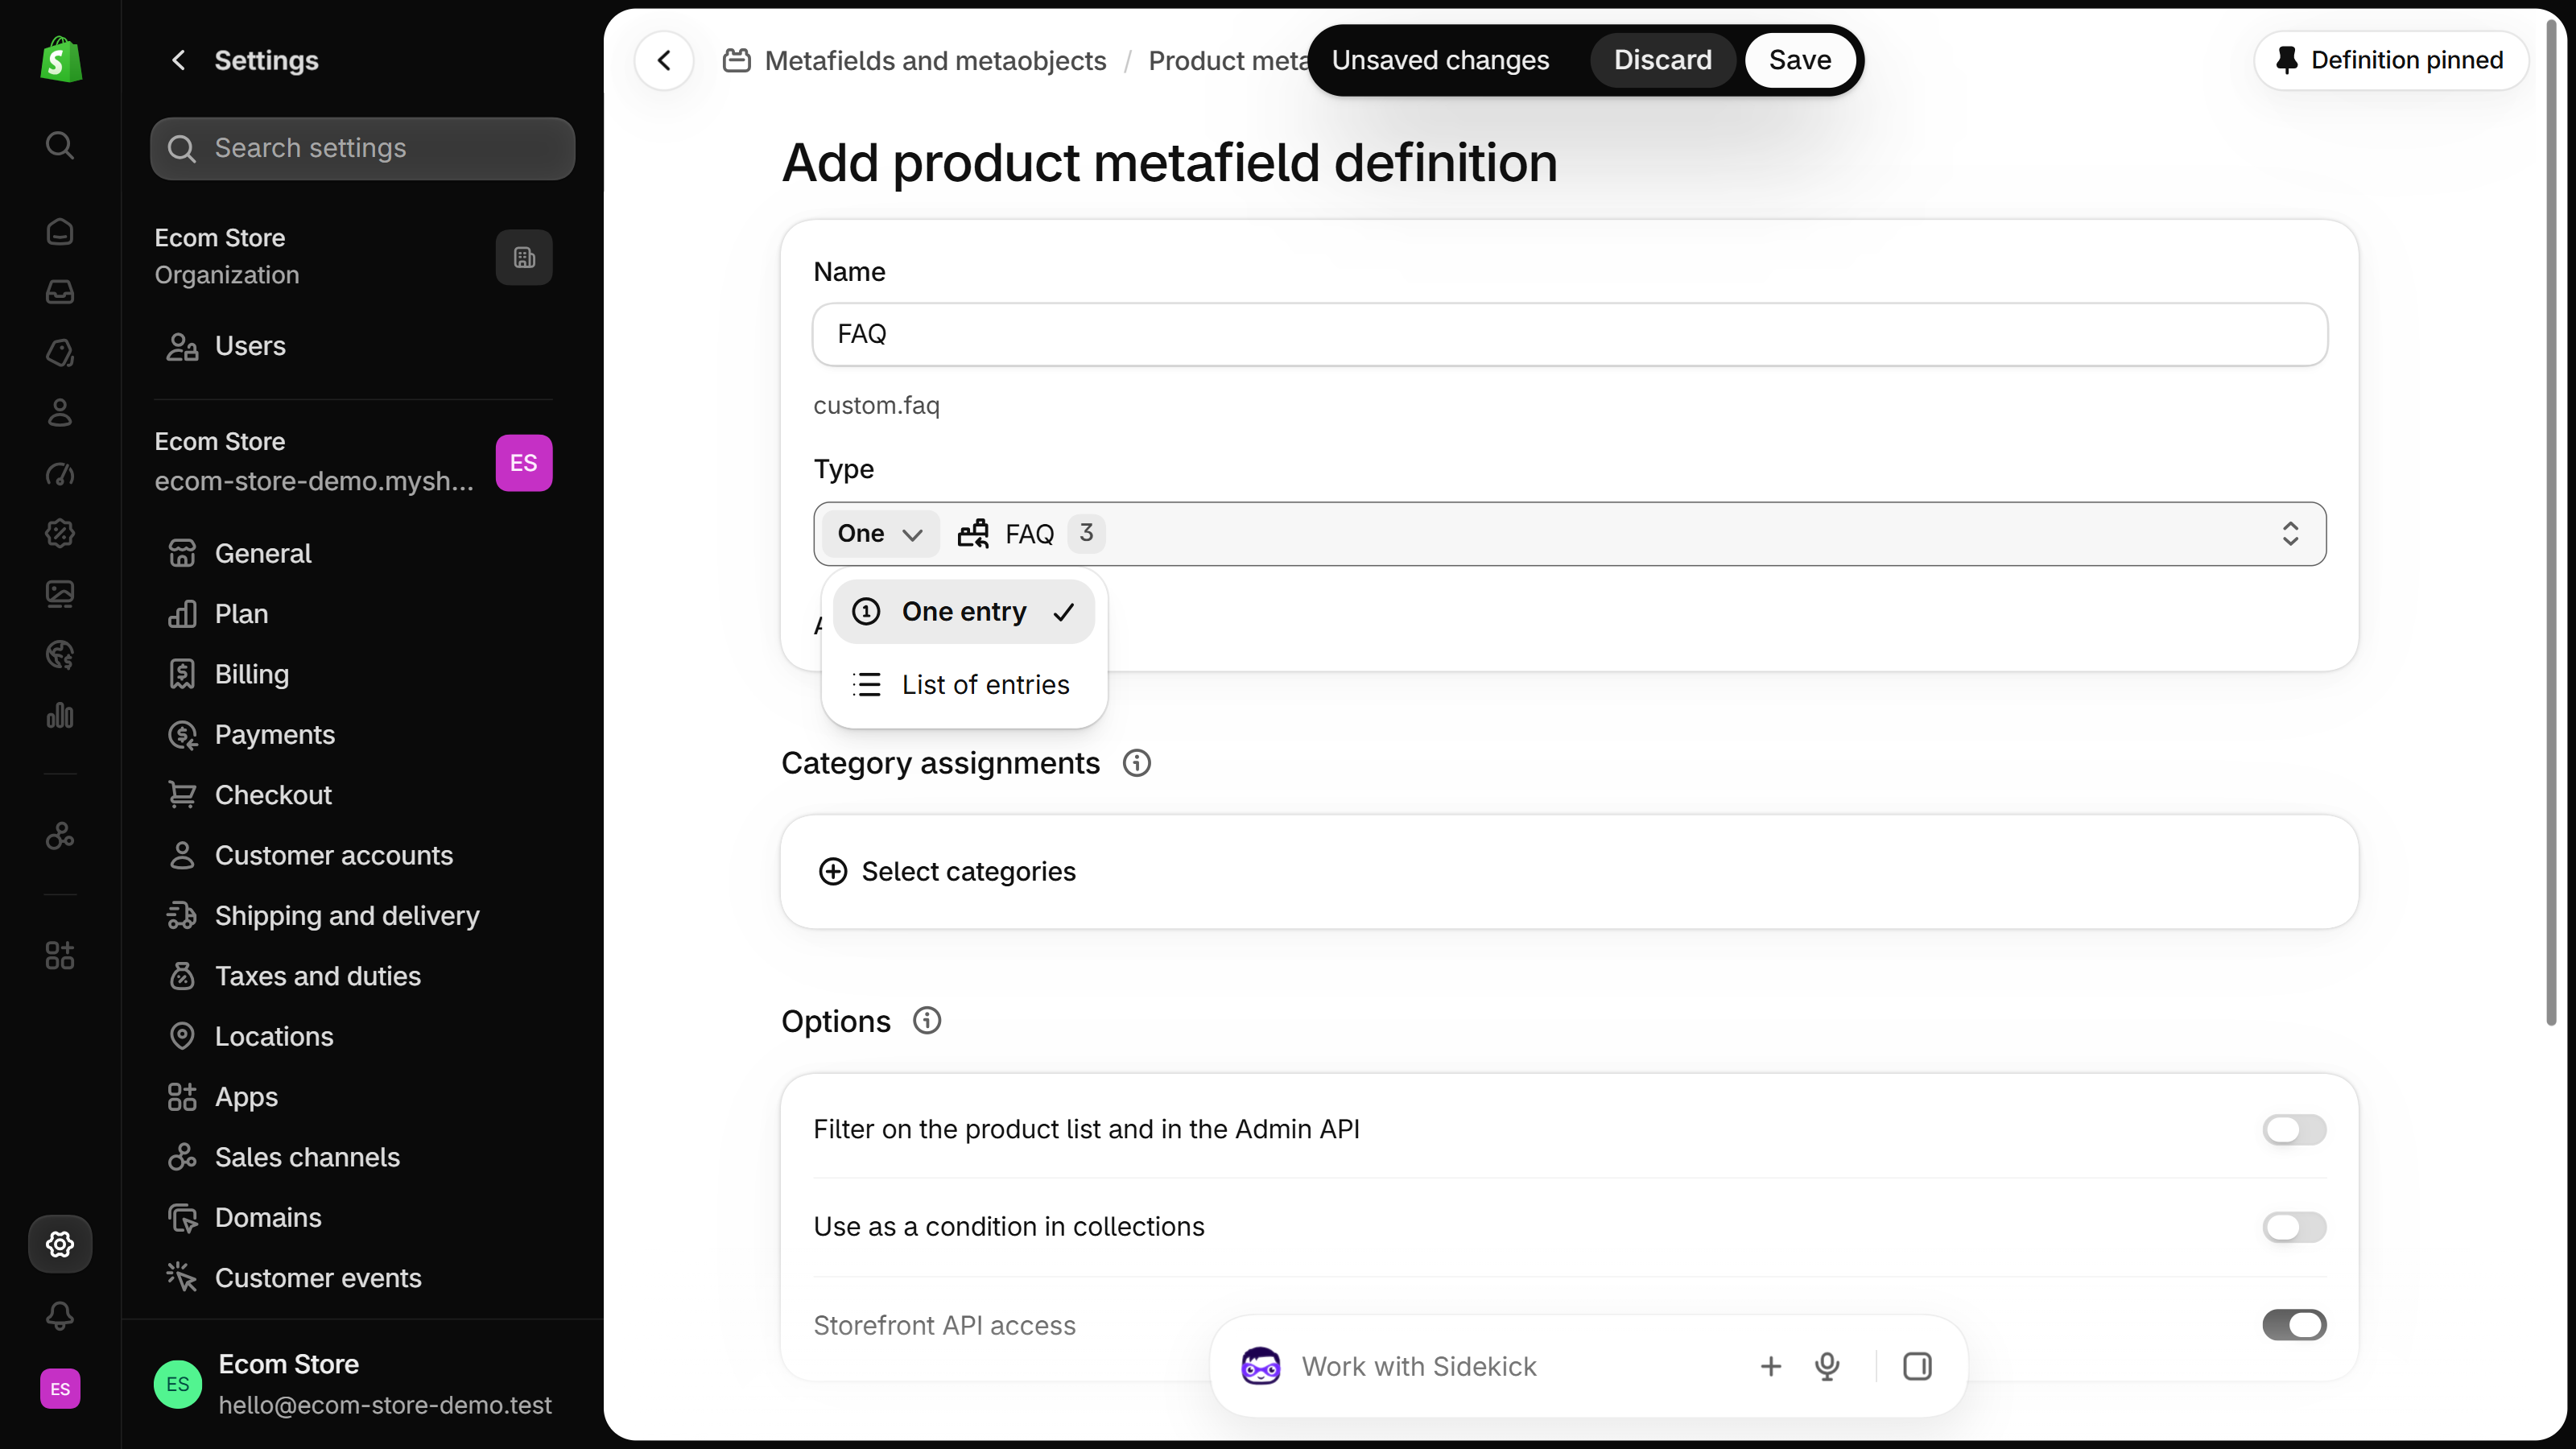This screenshot has width=2576, height=1449.
Task: Click the Category assignments info icon
Action: [1137, 763]
